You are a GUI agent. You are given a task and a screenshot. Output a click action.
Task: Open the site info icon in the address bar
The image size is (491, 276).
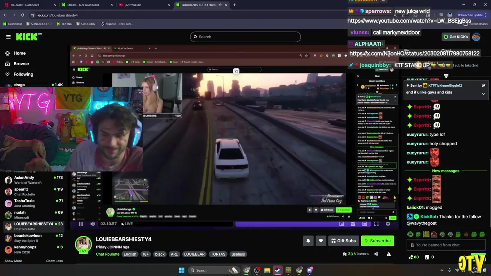click(x=33, y=15)
